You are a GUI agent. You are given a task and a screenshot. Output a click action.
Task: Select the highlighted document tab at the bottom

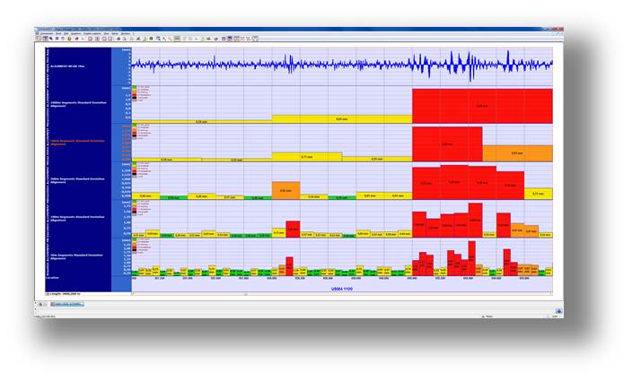click(x=67, y=304)
